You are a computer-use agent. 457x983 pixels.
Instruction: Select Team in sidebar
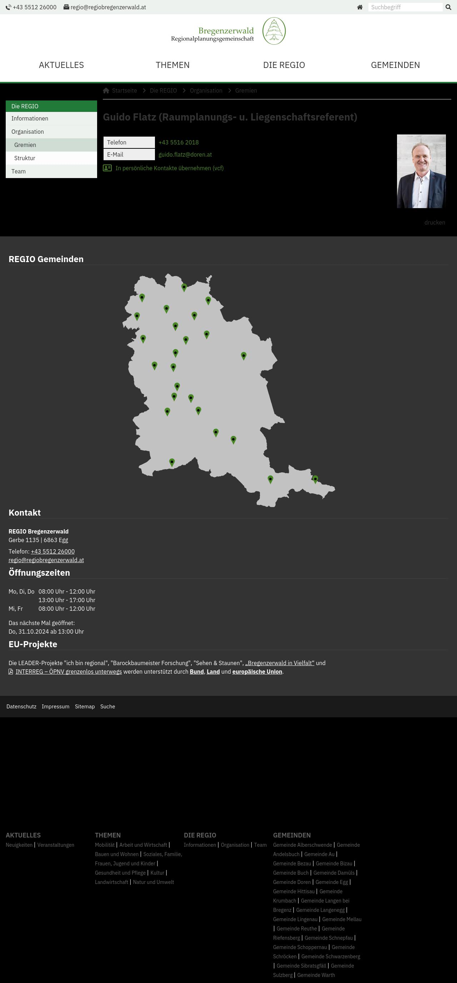51,171
